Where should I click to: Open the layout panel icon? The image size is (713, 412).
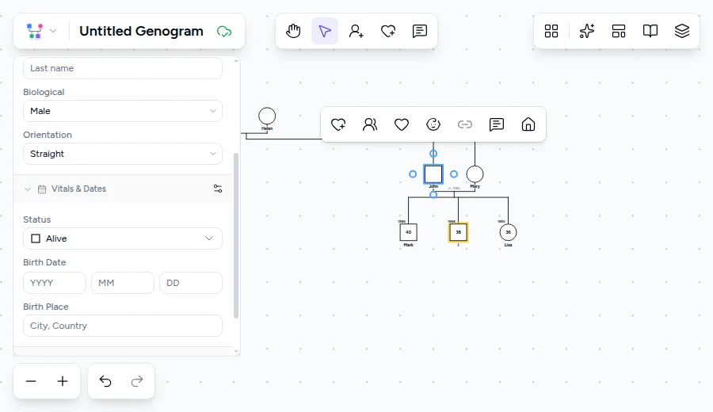coord(619,31)
